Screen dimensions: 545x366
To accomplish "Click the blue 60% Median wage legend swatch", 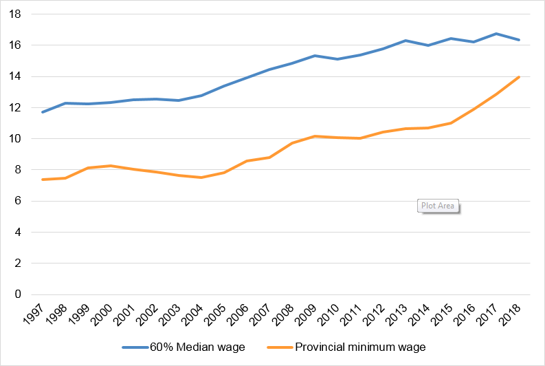I will (137, 347).
